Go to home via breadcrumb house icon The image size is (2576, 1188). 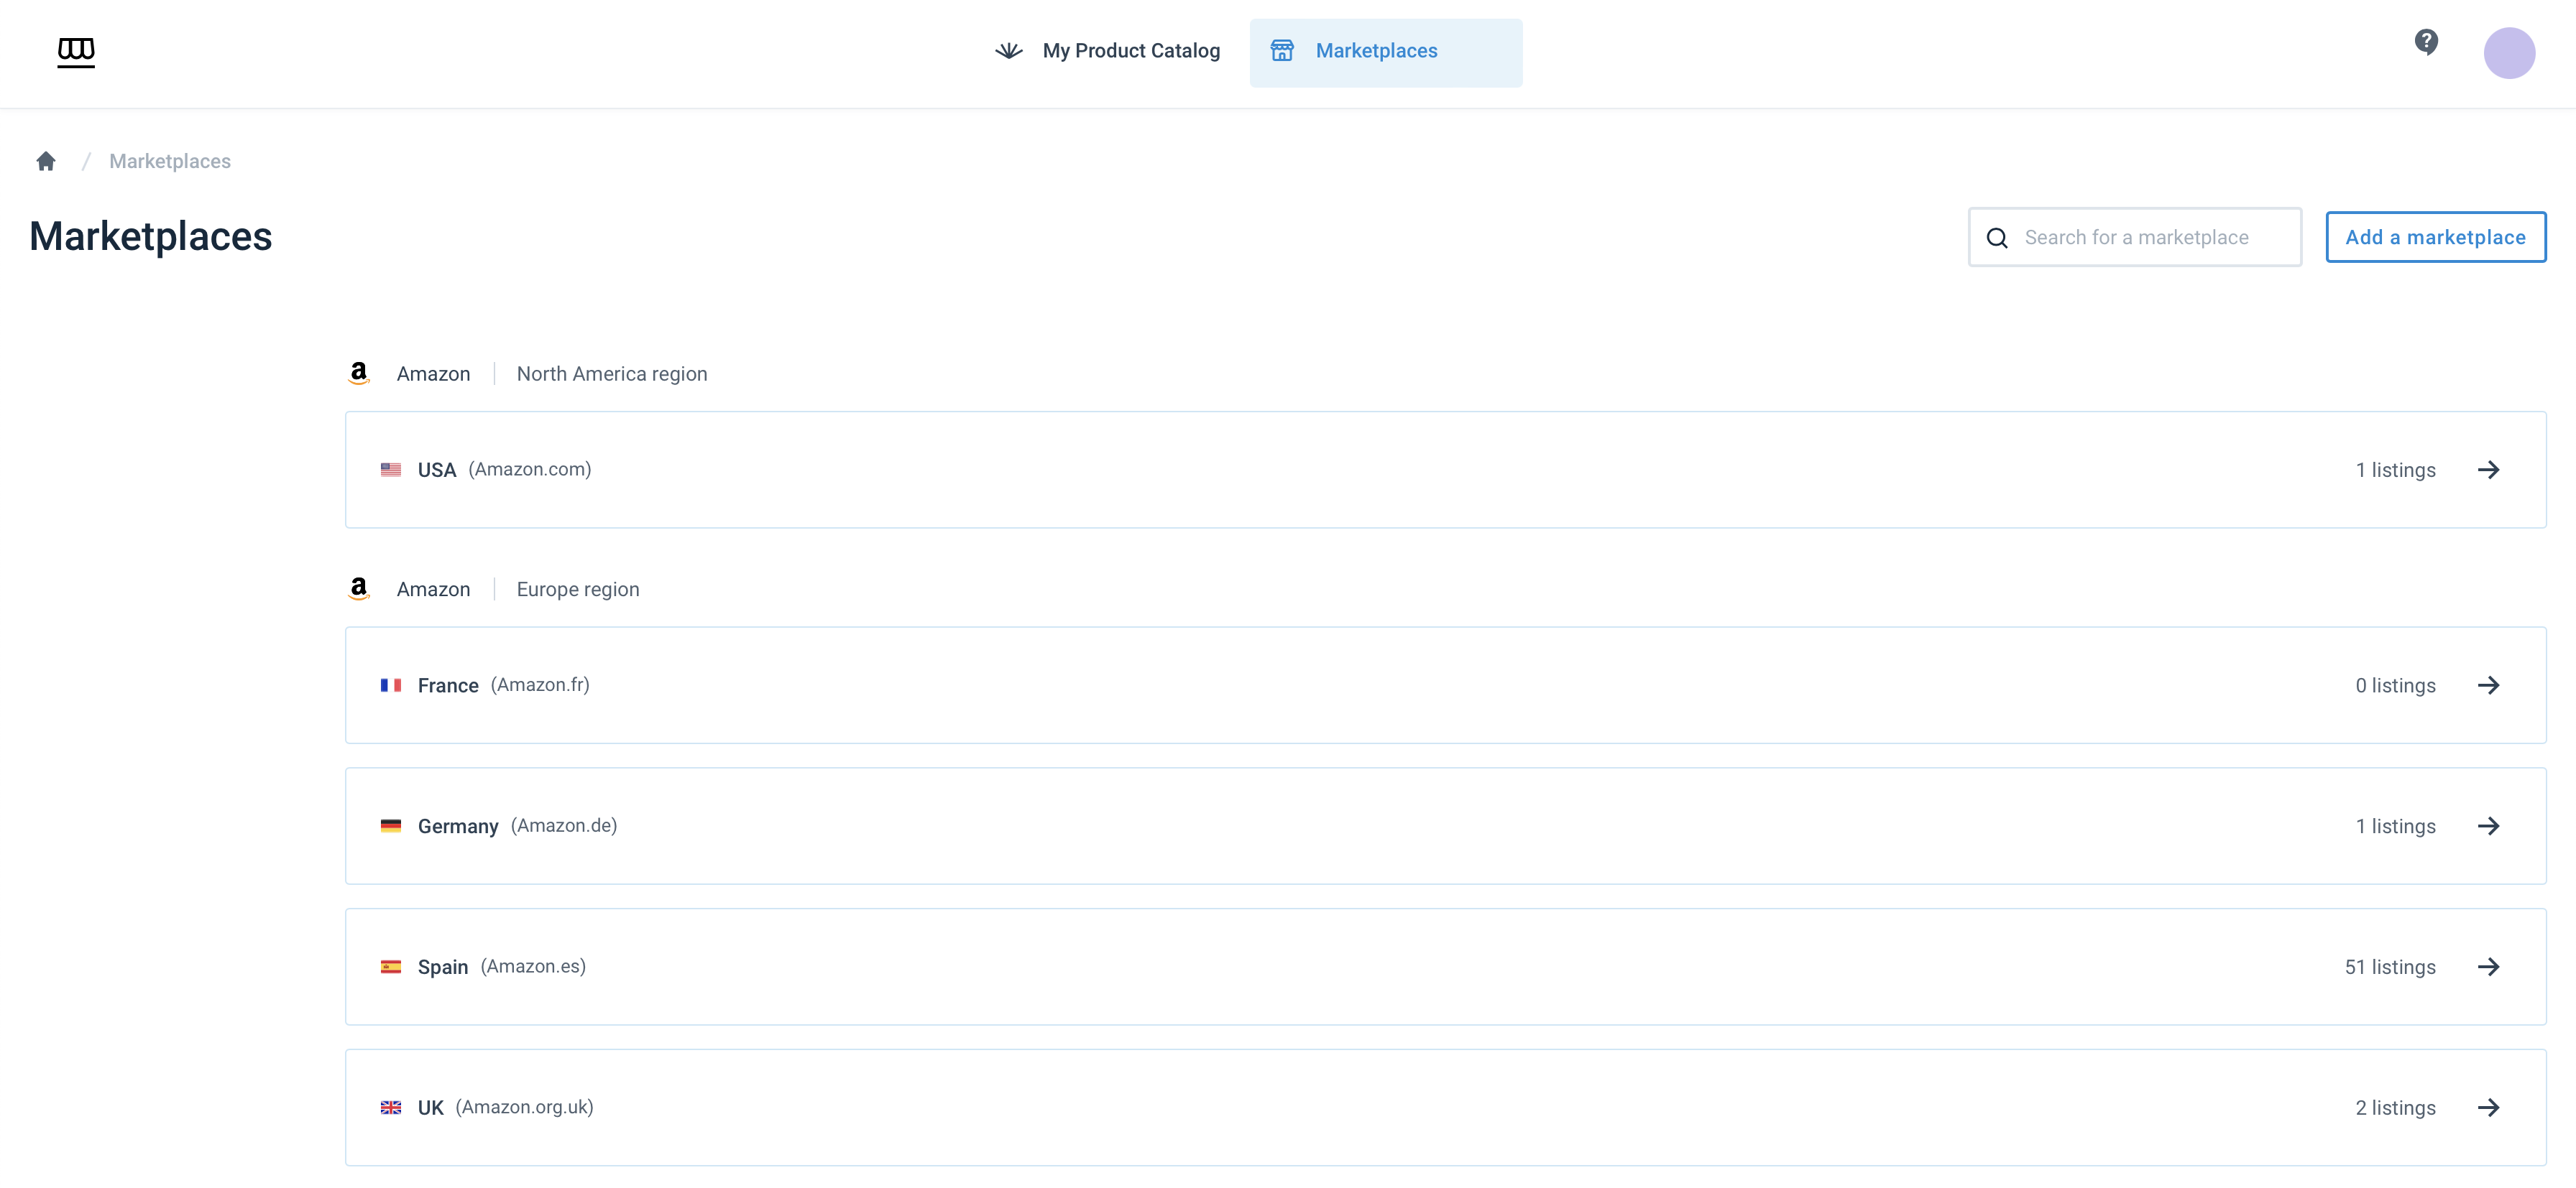point(46,161)
